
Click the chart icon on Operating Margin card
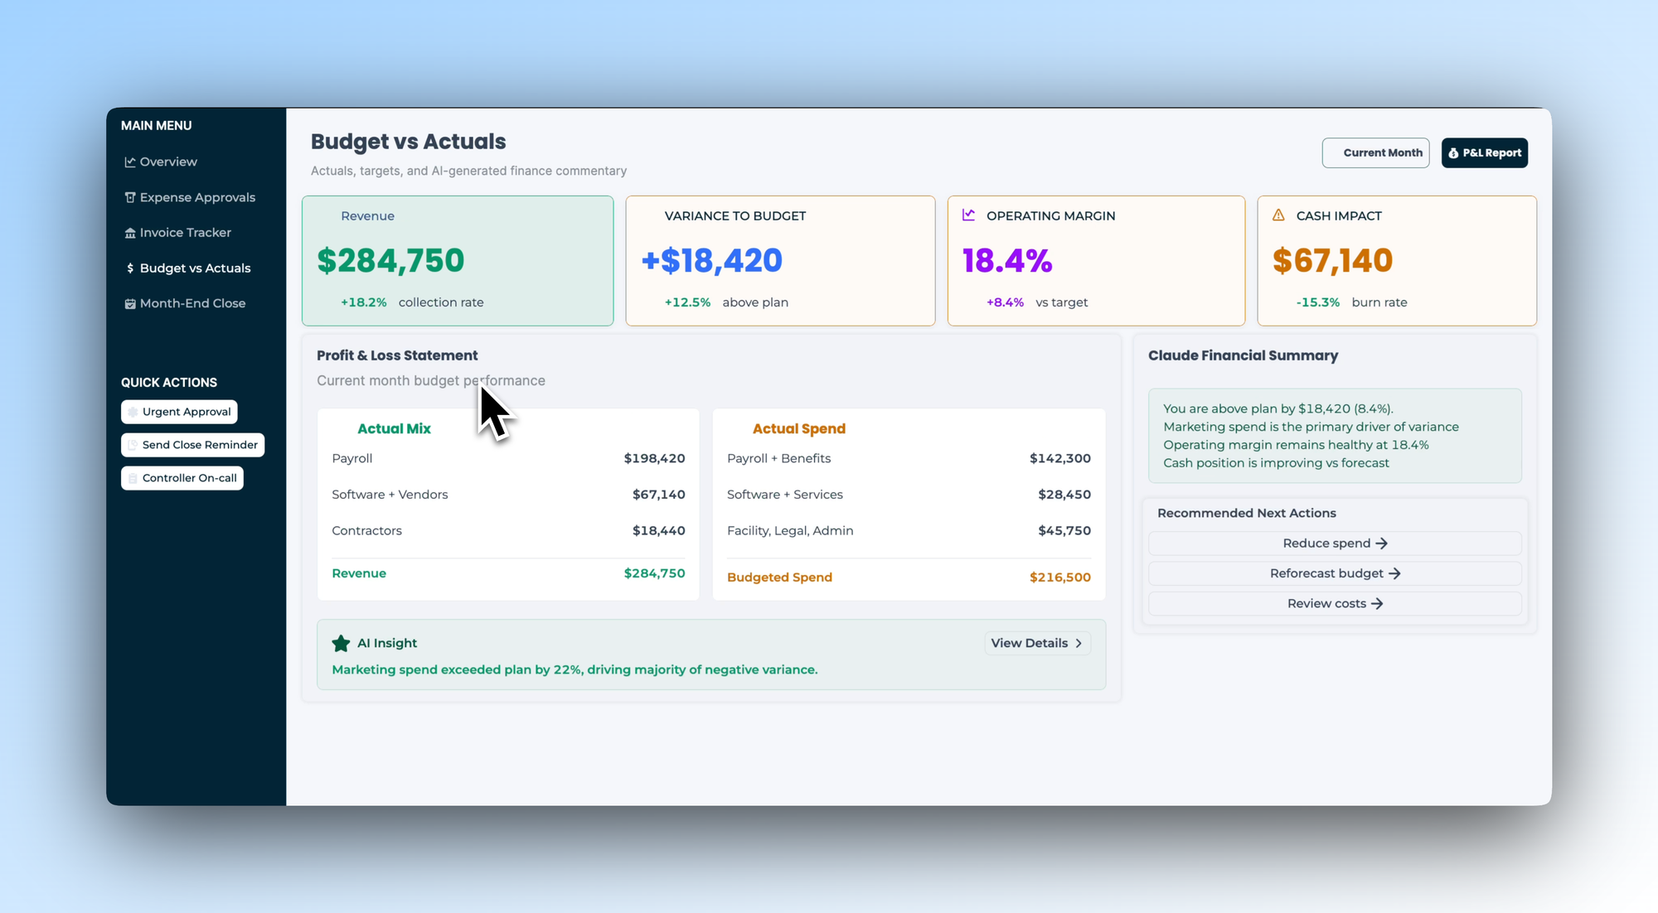coord(968,215)
